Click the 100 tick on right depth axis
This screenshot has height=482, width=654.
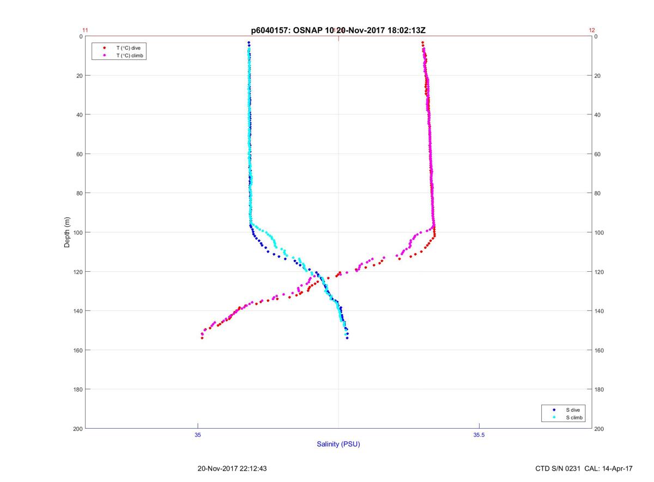(x=599, y=233)
